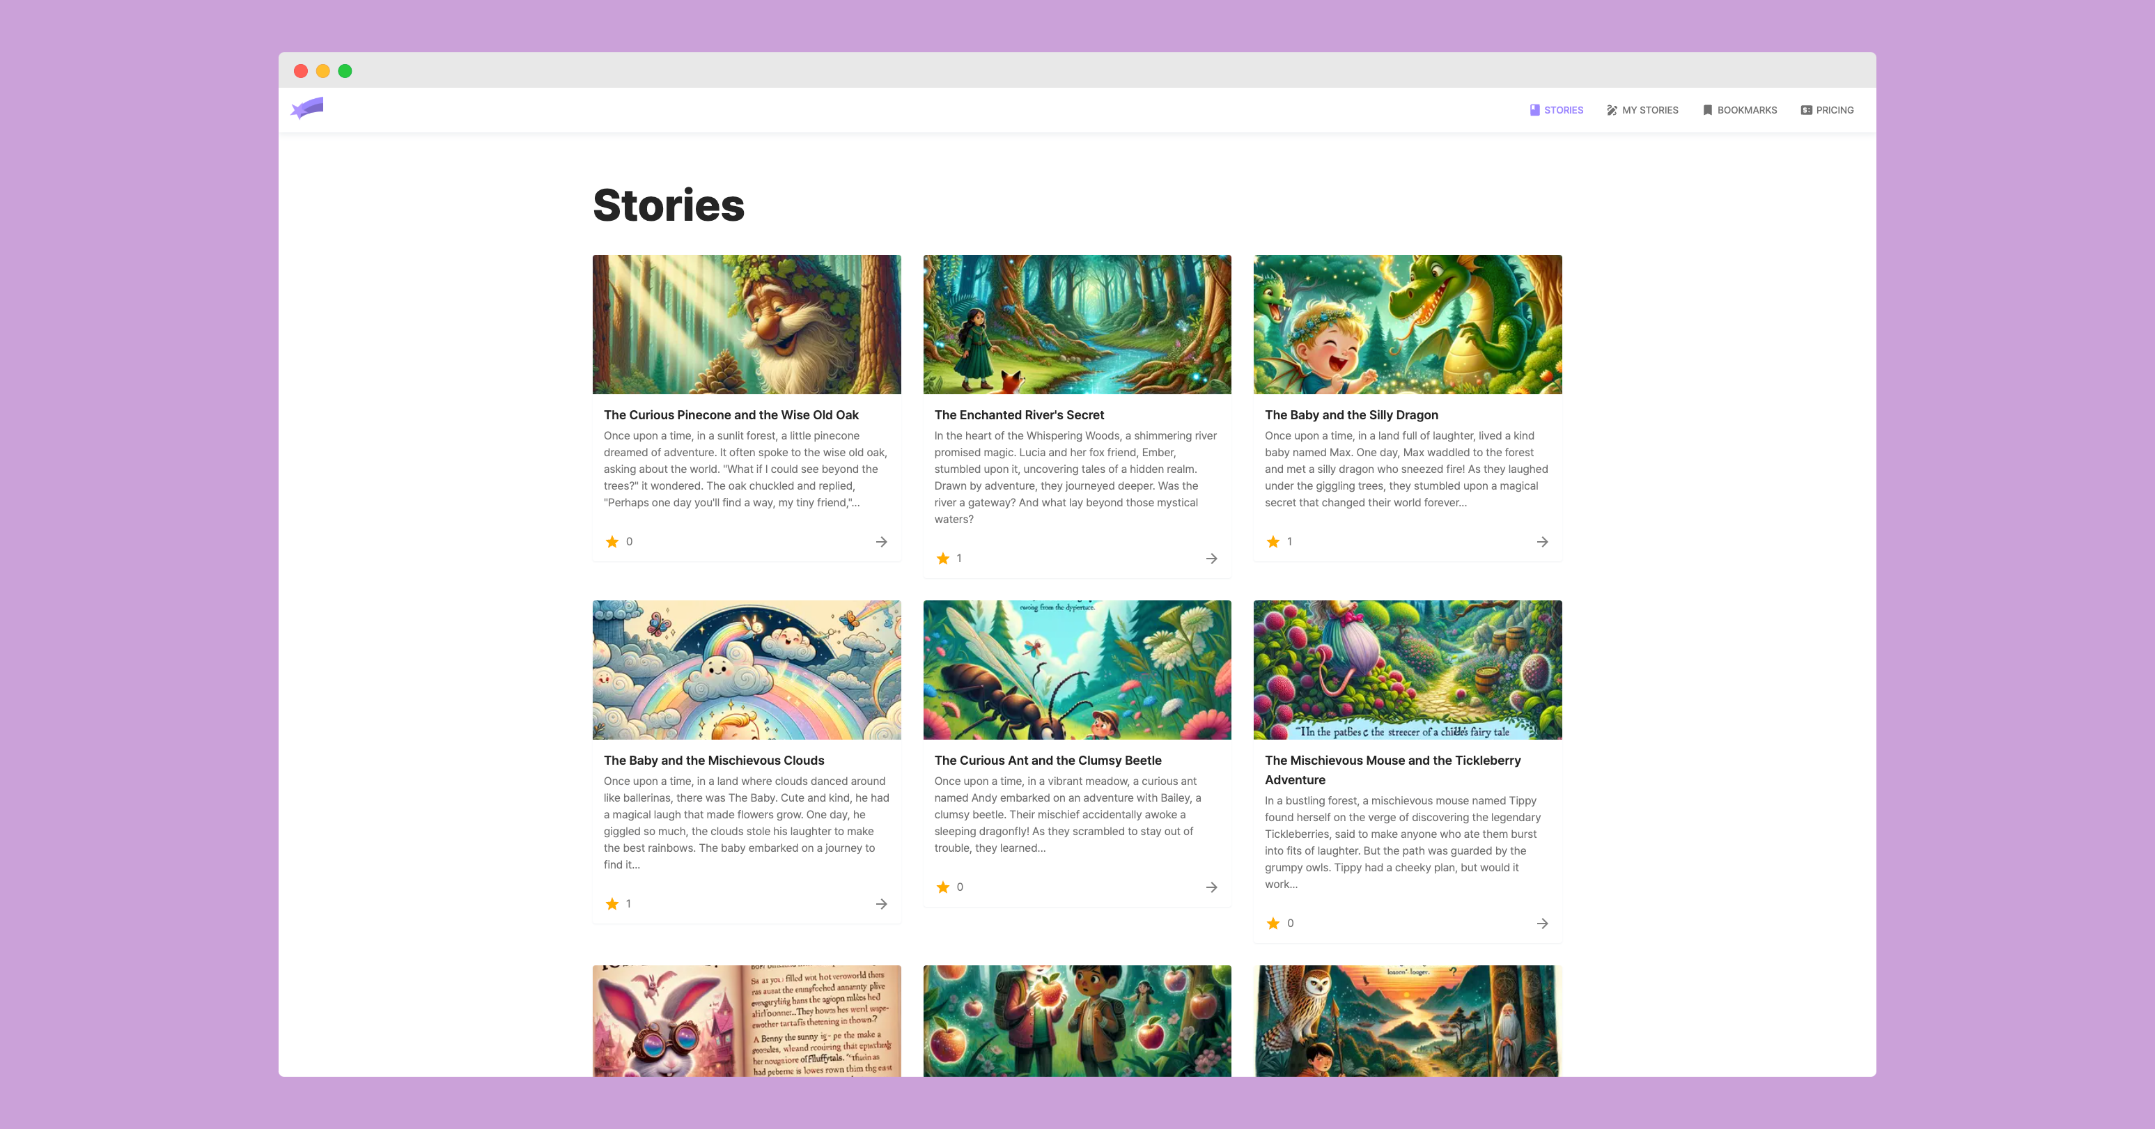Click the arrow on The Baby and the Silly Dragon
Screen dimensions: 2155x1129
[1542, 542]
